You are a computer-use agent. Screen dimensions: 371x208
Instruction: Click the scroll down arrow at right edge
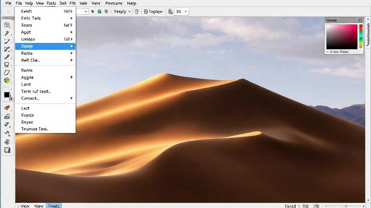coord(368,201)
